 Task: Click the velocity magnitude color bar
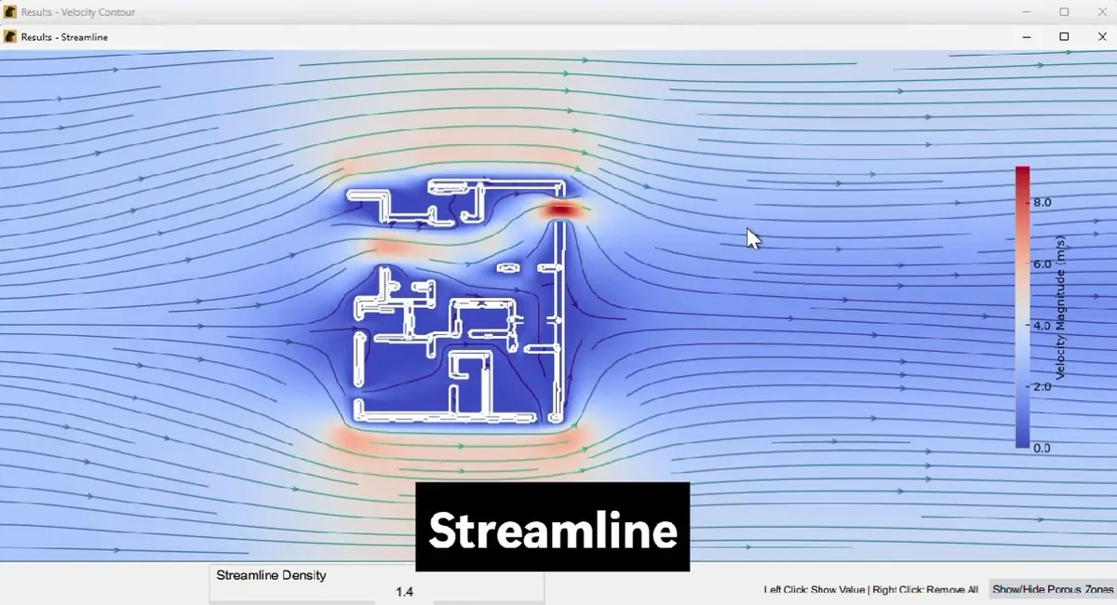(1022, 307)
